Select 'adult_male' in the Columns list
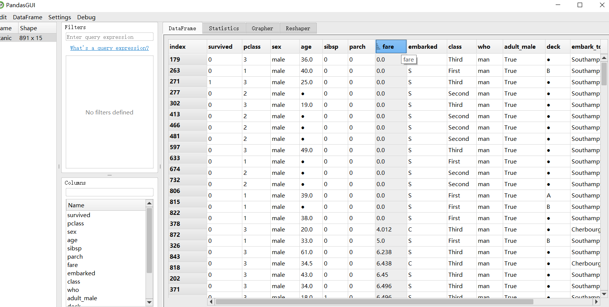Viewport: 609px width, 307px height. (x=82, y=298)
